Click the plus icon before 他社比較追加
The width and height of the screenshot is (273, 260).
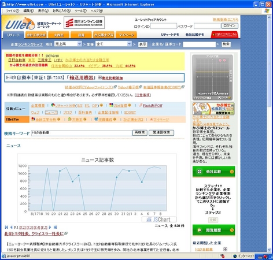(99, 77)
